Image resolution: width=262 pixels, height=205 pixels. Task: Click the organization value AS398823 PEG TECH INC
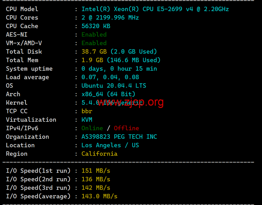[119, 137]
